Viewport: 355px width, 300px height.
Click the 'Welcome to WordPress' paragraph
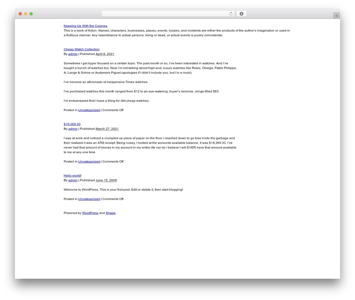[123, 190]
